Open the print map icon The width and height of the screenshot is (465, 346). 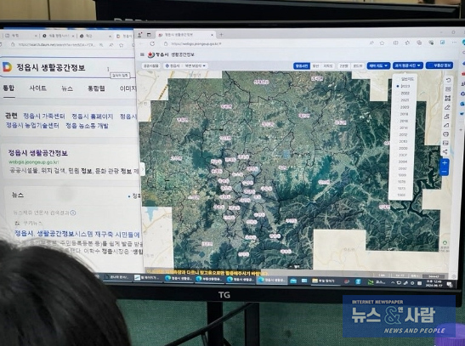[445, 134]
